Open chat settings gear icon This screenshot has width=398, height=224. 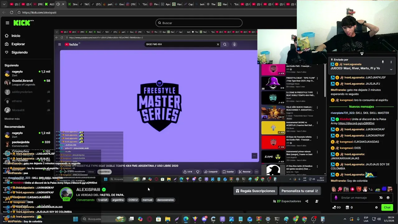376,208
